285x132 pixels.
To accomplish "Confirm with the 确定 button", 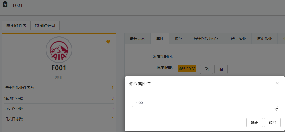I will coord(255,123).
